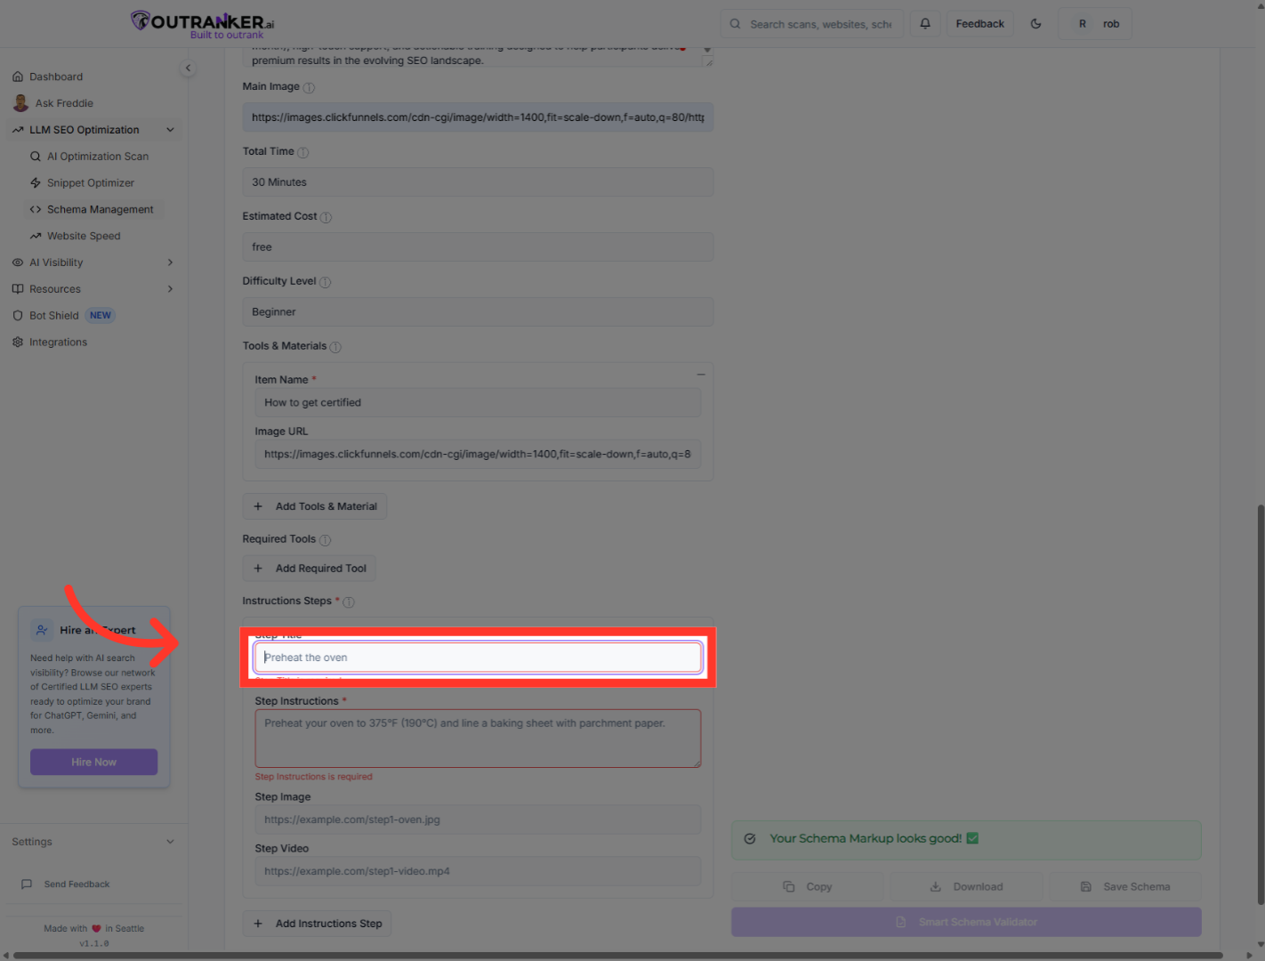This screenshot has height=961, width=1265.
Task: Show info tooltip next to Difficulty Level
Action: point(325,282)
